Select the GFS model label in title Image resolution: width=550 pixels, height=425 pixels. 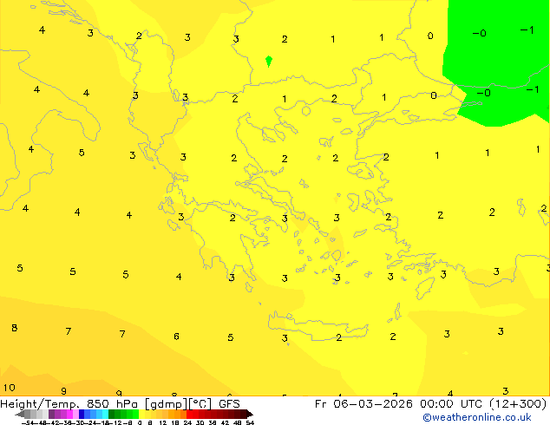coord(229,403)
